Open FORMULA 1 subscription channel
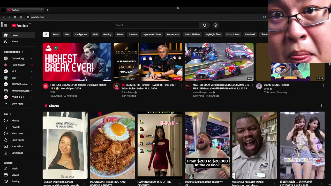Viewport: 331px width, 186px height. coord(18,97)
